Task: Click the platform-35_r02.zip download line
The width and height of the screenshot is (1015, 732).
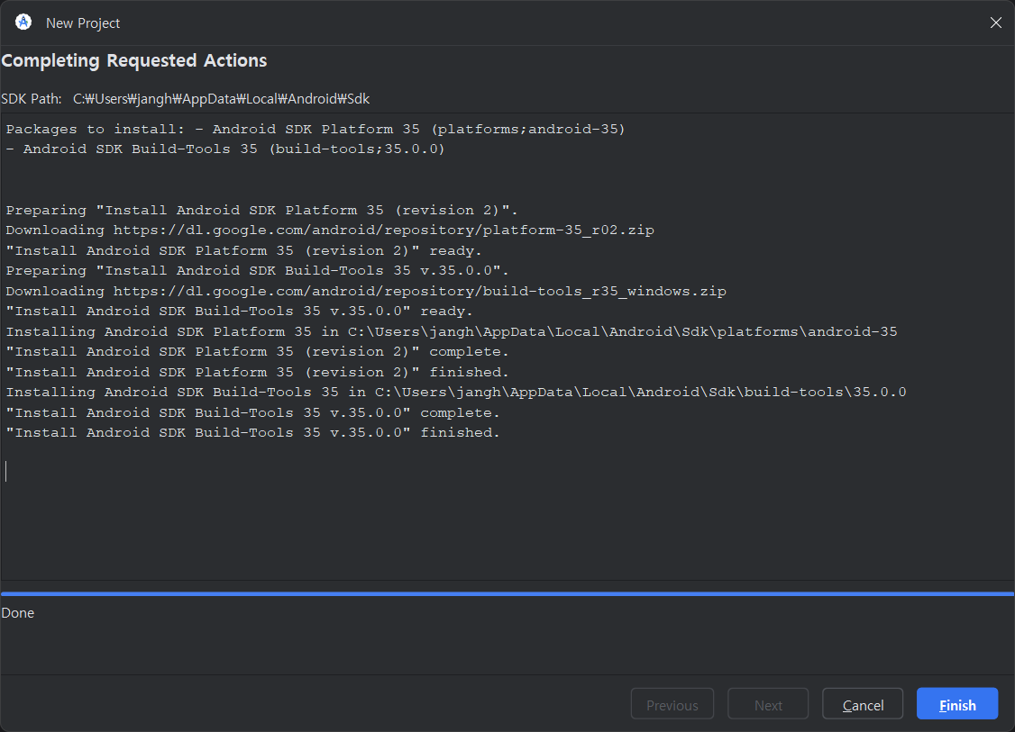Action: pos(330,230)
